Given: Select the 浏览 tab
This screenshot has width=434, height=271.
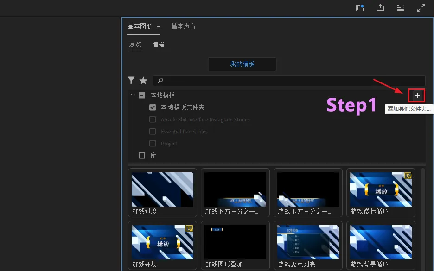Looking at the screenshot, I should pyautogui.click(x=135, y=45).
